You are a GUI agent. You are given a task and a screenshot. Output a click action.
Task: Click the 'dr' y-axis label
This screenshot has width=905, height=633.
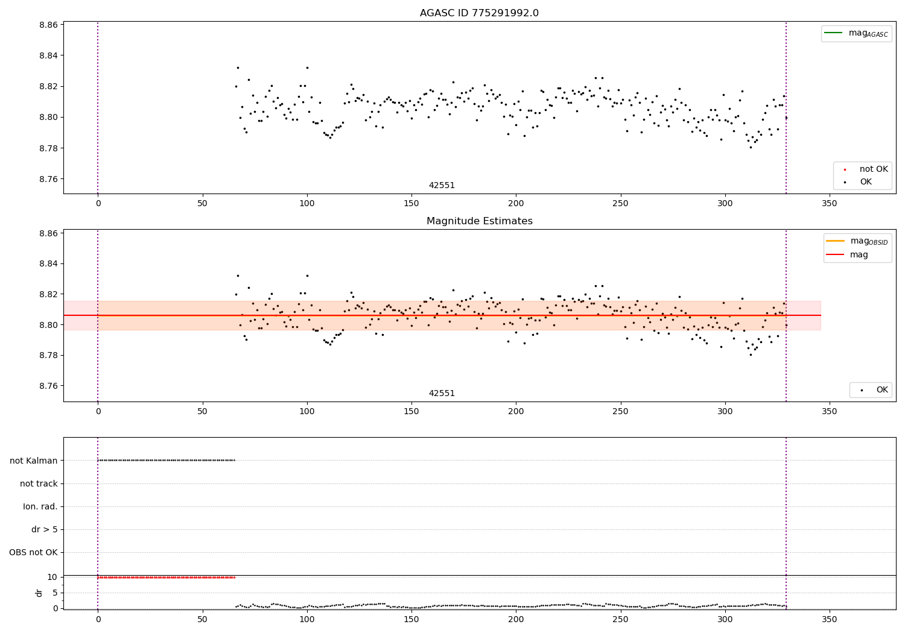point(39,593)
